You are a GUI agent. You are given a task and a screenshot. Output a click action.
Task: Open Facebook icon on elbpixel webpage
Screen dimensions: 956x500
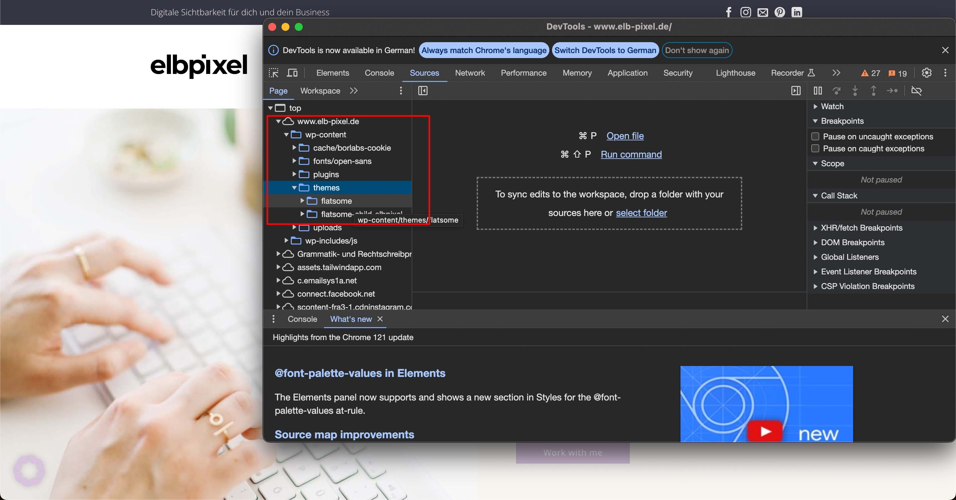tap(729, 12)
